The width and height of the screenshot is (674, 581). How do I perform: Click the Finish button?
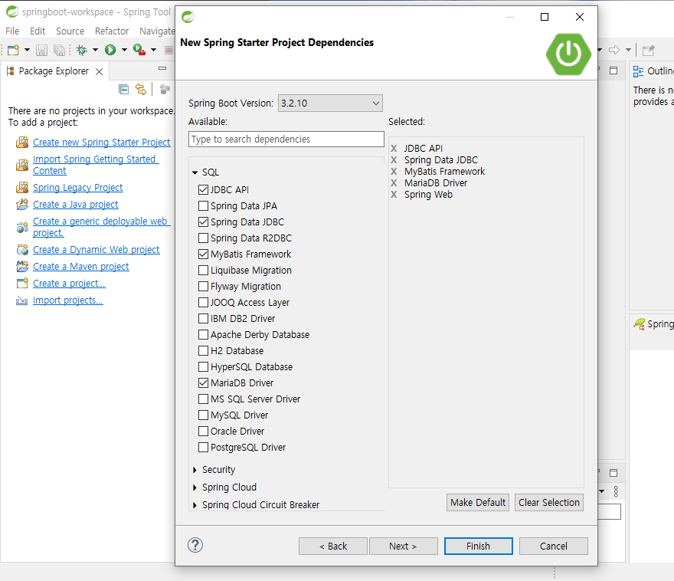(479, 547)
